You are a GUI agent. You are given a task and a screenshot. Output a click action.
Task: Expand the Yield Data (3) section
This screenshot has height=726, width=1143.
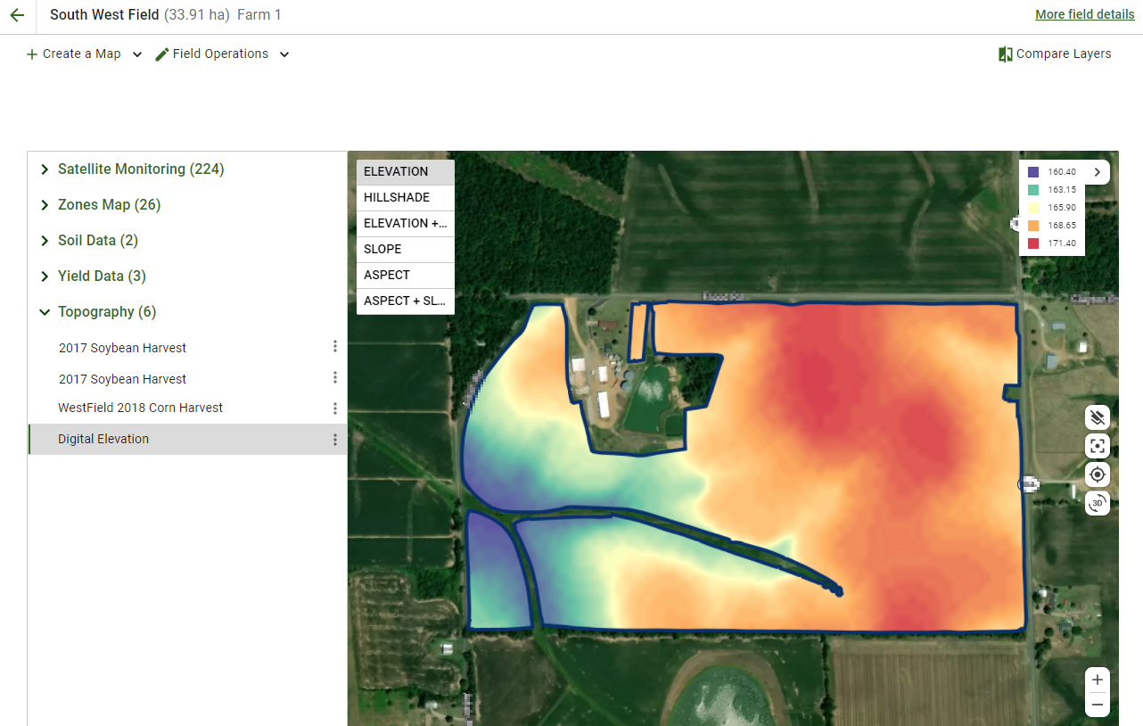click(45, 276)
